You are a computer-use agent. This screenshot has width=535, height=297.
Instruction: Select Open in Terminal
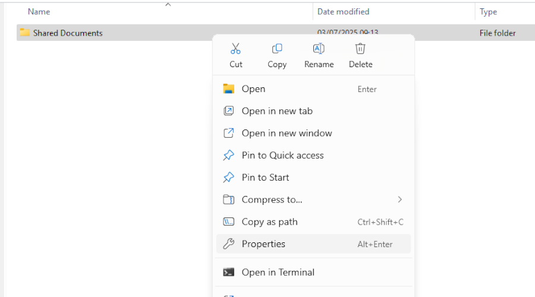(x=313, y=273)
